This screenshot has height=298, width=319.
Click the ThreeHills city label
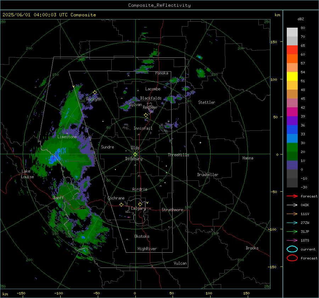click(178, 155)
